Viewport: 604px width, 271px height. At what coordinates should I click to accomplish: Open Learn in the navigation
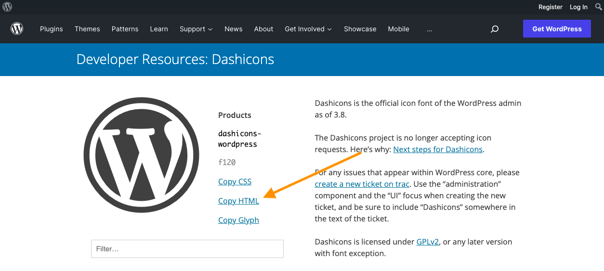click(159, 29)
